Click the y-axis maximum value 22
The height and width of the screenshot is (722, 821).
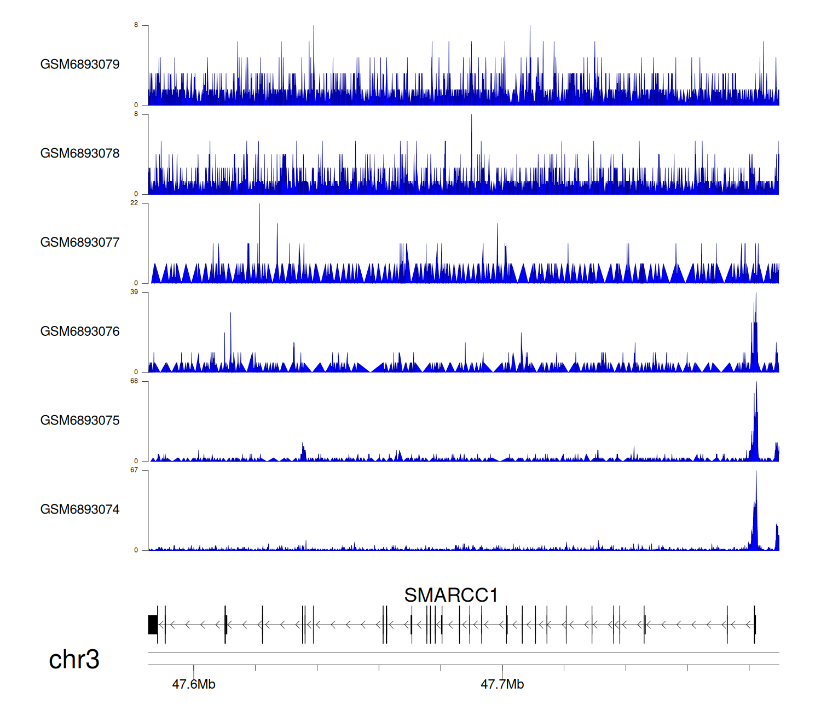134,203
